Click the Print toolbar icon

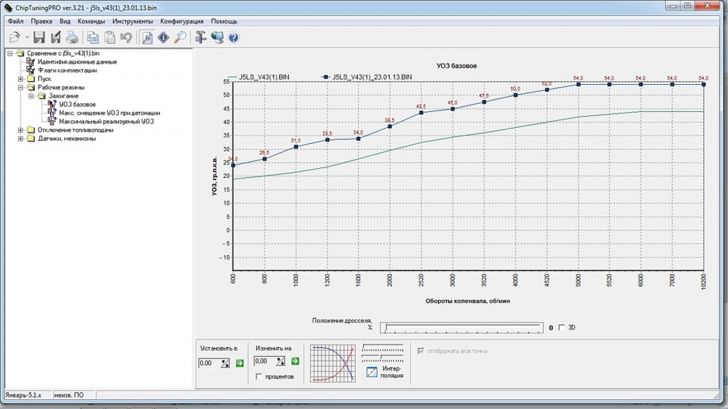72,37
